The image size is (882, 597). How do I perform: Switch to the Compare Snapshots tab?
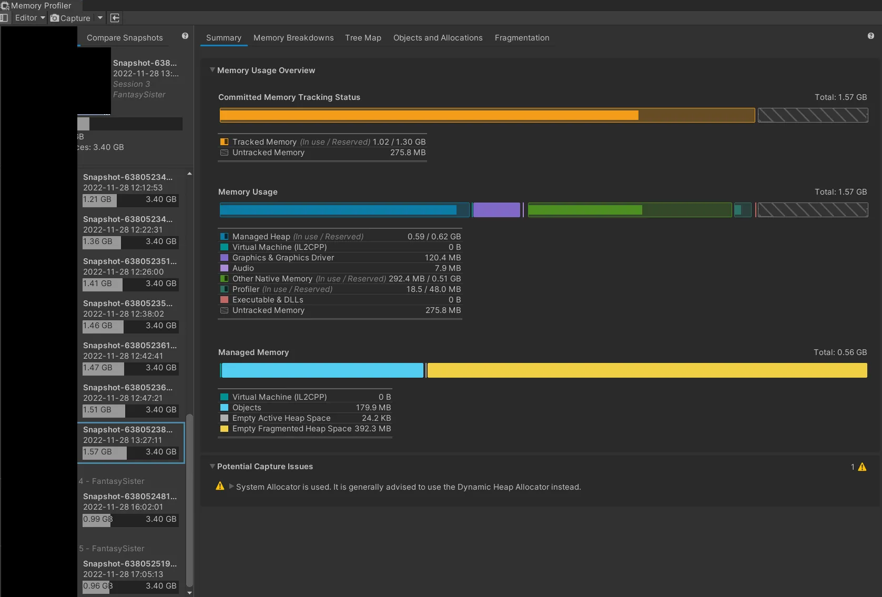point(125,38)
